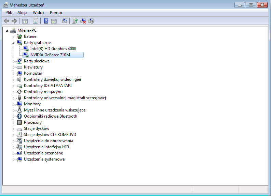Click the blue Help question mark icon
The height and width of the screenshot is (196, 271).
point(46,21)
